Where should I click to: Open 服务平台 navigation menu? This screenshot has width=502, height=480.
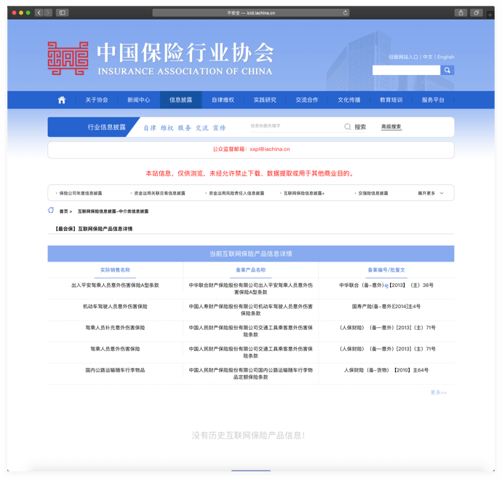[433, 100]
